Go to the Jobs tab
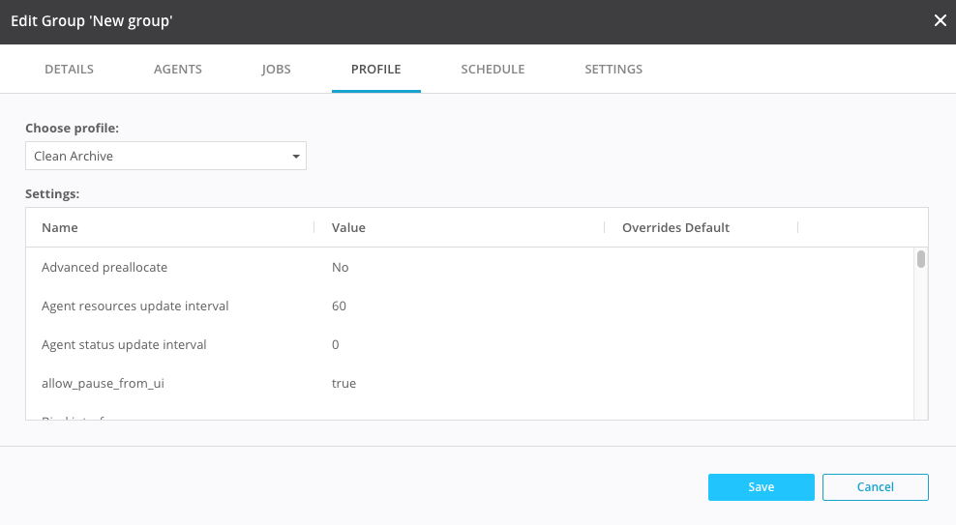Screen dimensions: 956x525 [x=276, y=70]
